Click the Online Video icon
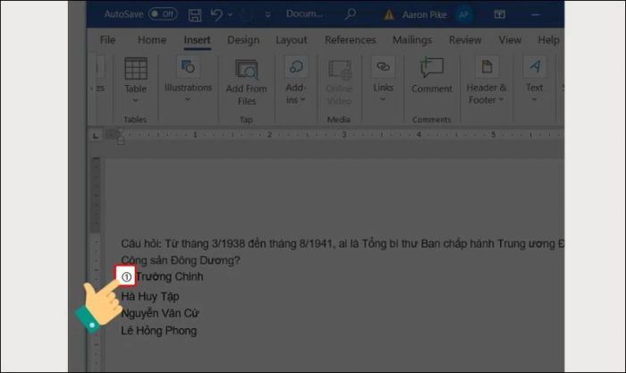 click(x=339, y=70)
